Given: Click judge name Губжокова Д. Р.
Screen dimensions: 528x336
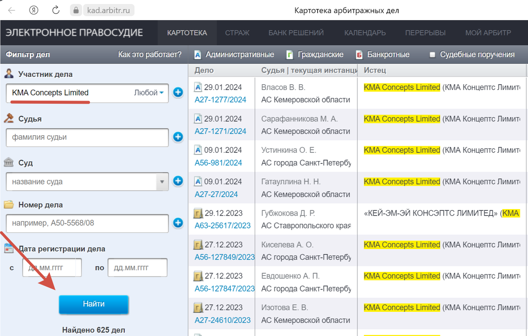Looking at the screenshot, I should coord(288,213).
